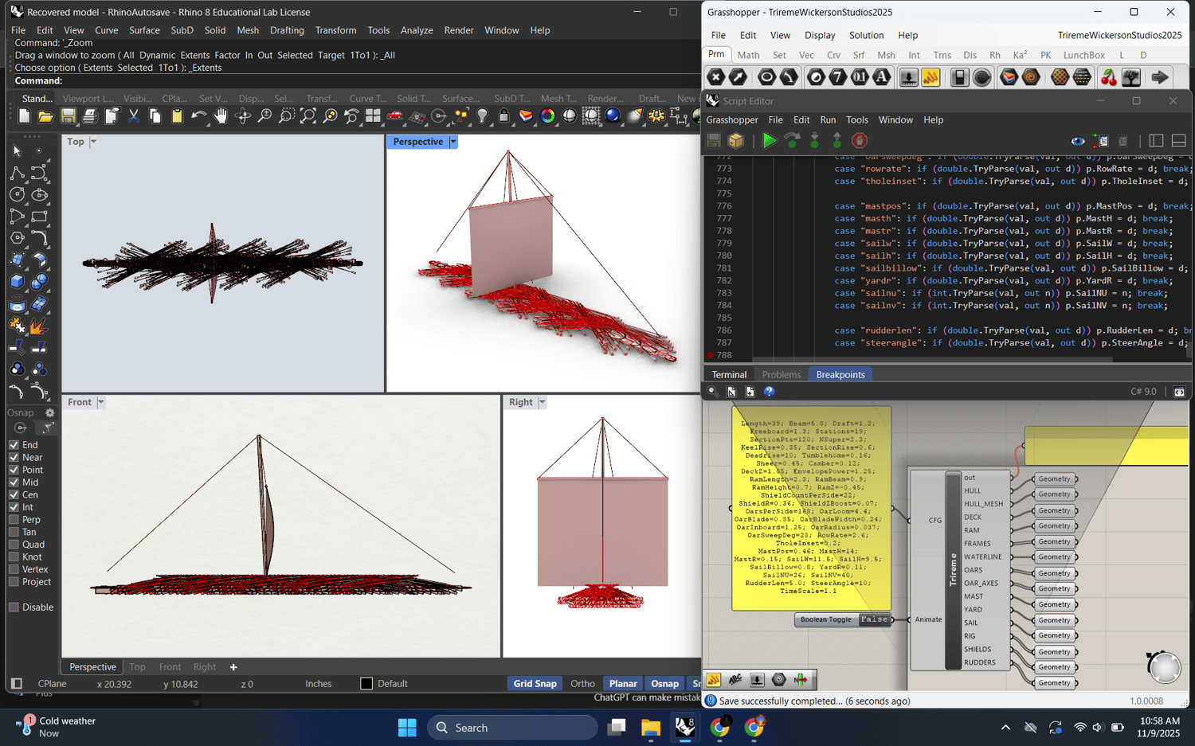1195x746 pixels.
Task: Click the Pan hand tool icon
Action: point(221,116)
